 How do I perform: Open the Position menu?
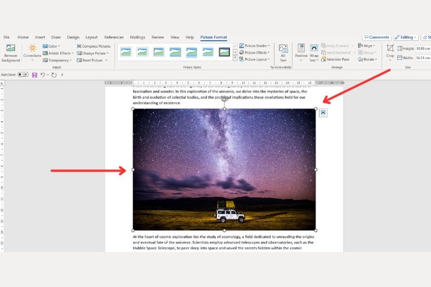(x=301, y=52)
